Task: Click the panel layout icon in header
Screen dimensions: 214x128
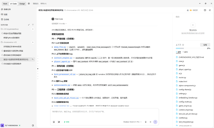Action: pos(205,10)
